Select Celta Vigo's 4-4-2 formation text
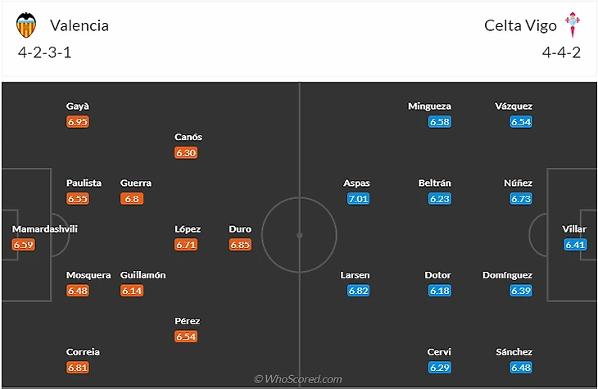Image resolution: width=598 pixels, height=389 pixels. [x=561, y=52]
